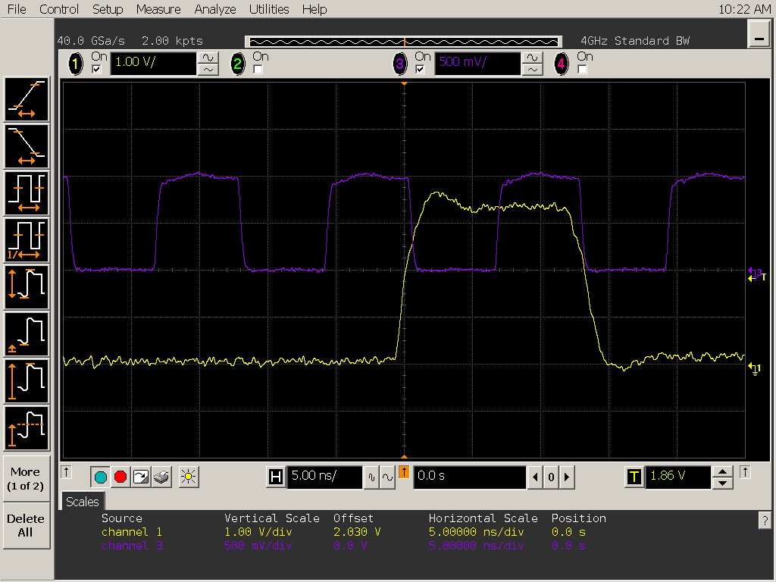Image resolution: width=776 pixels, height=582 pixels.
Task: Open the Measure menu
Action: (158, 9)
